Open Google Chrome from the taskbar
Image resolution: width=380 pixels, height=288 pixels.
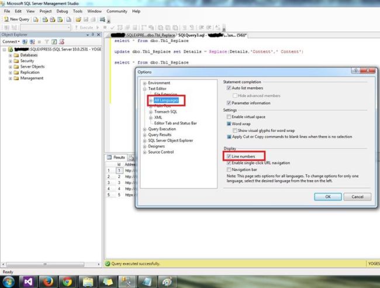coord(68,282)
